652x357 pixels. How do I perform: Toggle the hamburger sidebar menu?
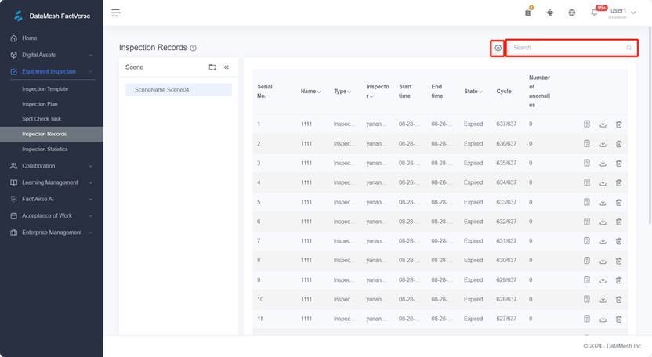point(116,13)
